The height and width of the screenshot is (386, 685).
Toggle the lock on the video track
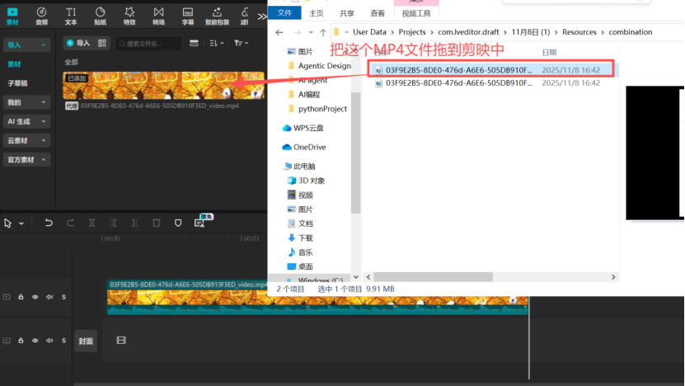pyautogui.click(x=21, y=297)
